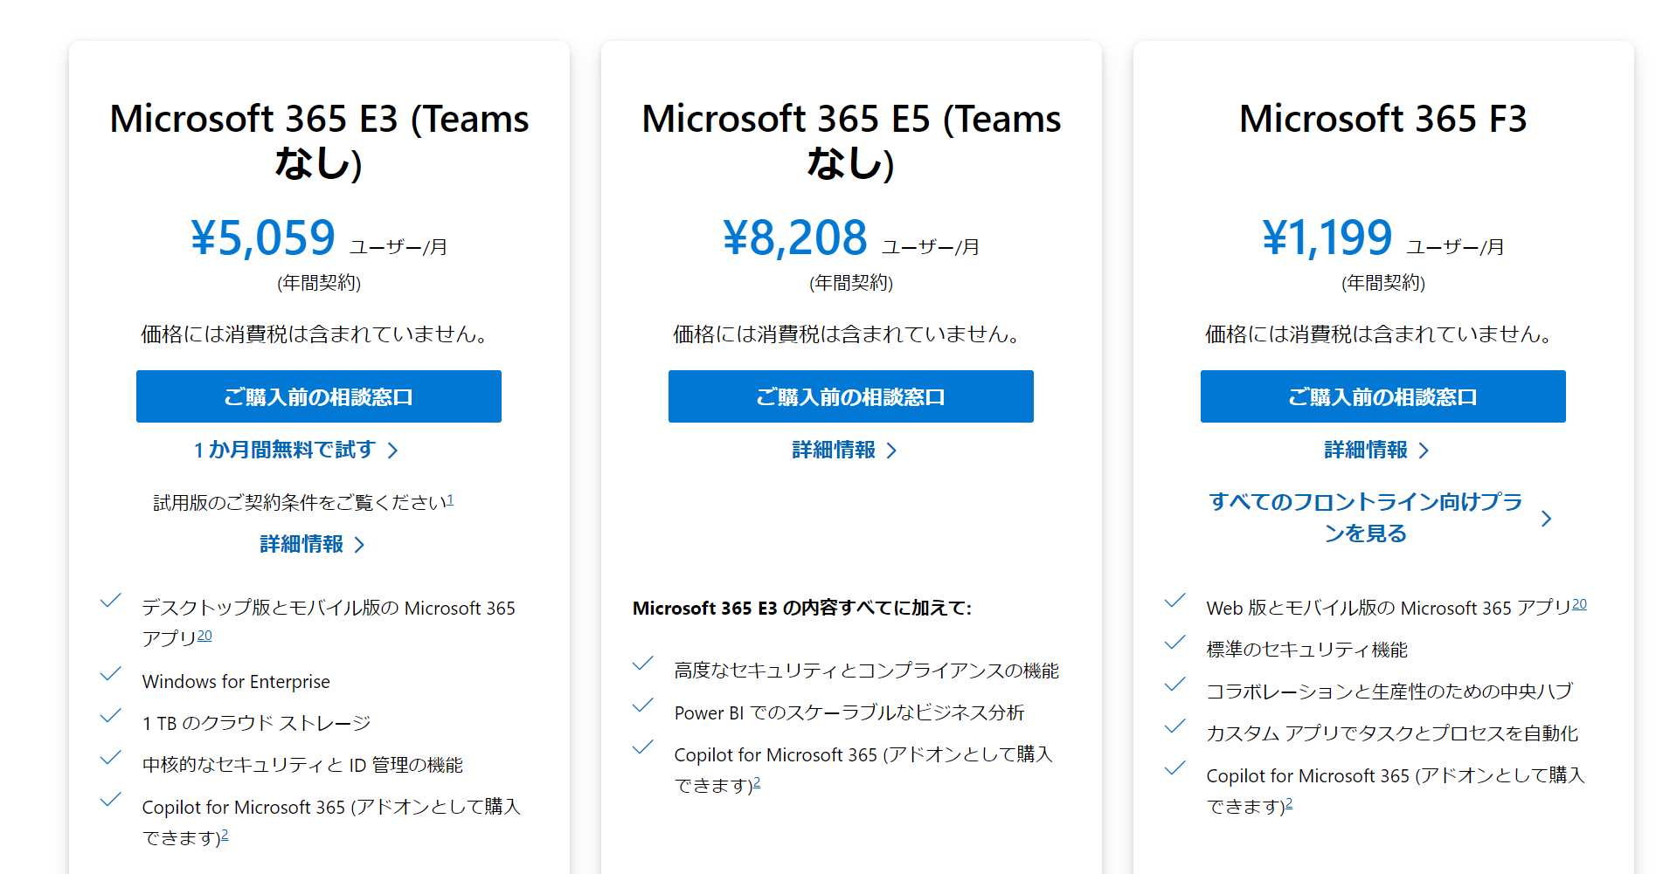
Task: Click chevron next to 1 か月間無料で試す
Action: point(393,451)
